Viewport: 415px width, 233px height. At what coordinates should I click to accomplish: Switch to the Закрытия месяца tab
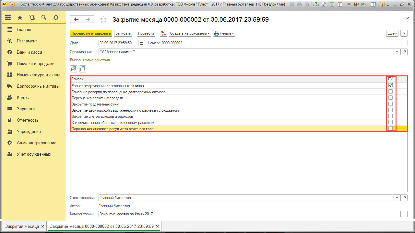pyautogui.click(x=22, y=226)
